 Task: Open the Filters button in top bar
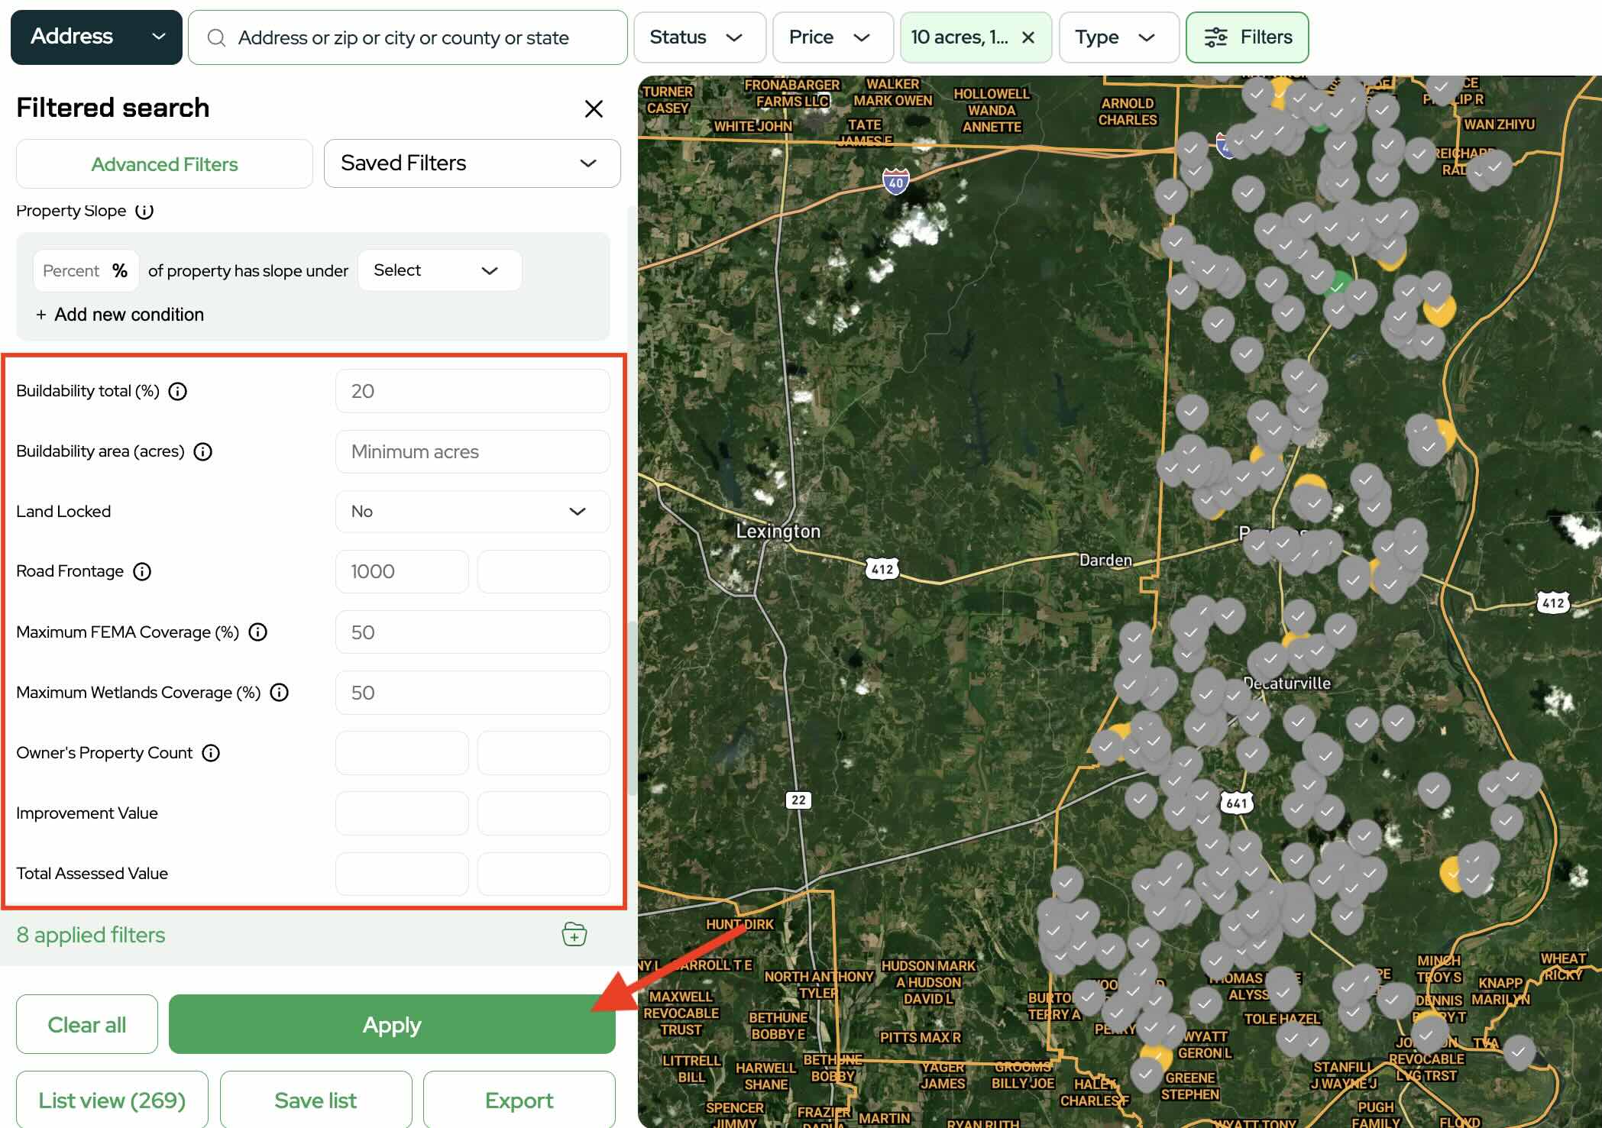pos(1247,37)
